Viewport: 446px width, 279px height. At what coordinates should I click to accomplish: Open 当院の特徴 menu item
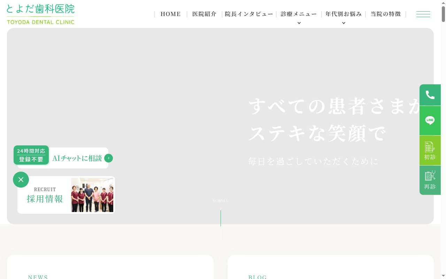coord(385,14)
